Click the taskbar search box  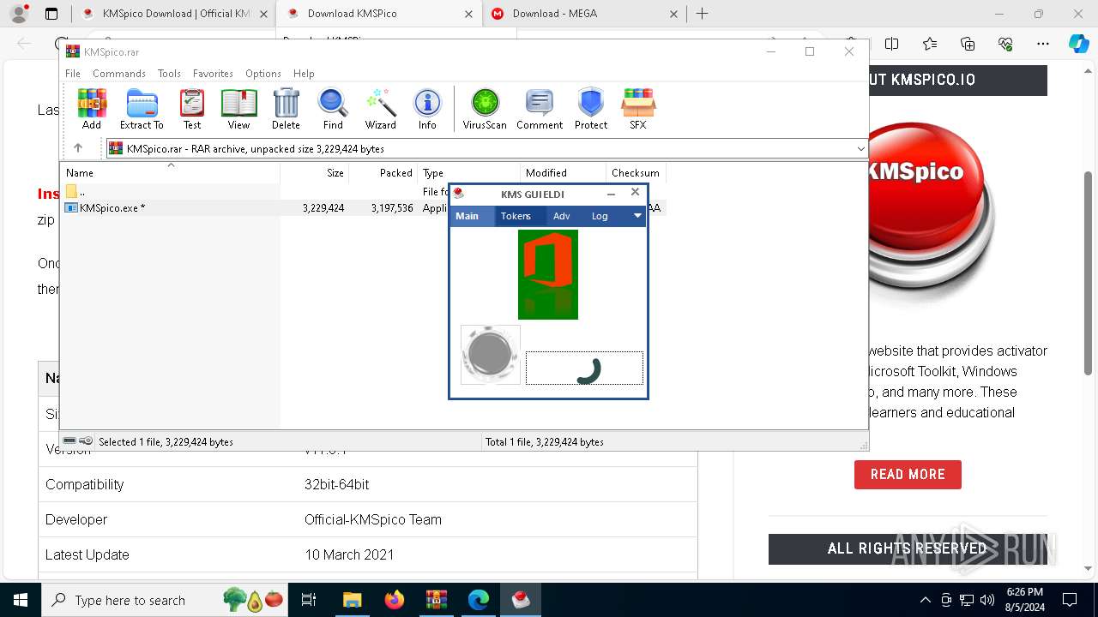(x=166, y=600)
